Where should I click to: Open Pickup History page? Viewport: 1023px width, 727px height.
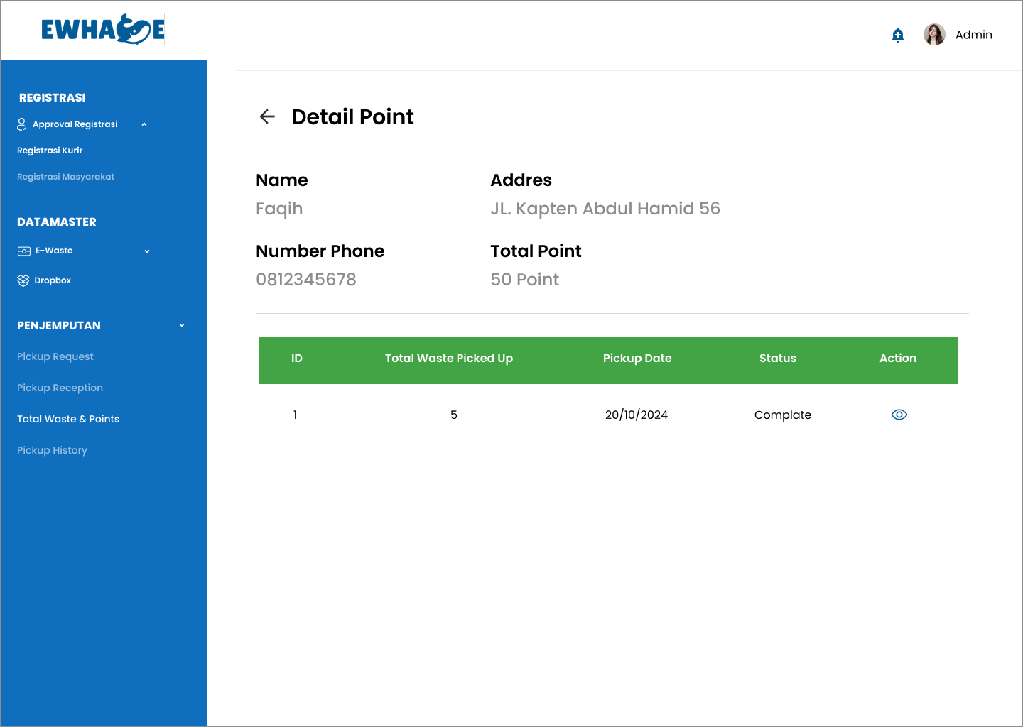coord(52,450)
